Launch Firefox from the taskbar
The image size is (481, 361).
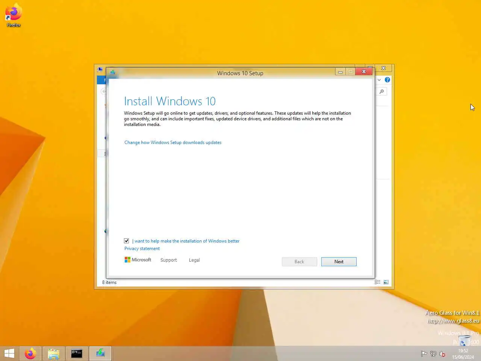(x=30, y=353)
